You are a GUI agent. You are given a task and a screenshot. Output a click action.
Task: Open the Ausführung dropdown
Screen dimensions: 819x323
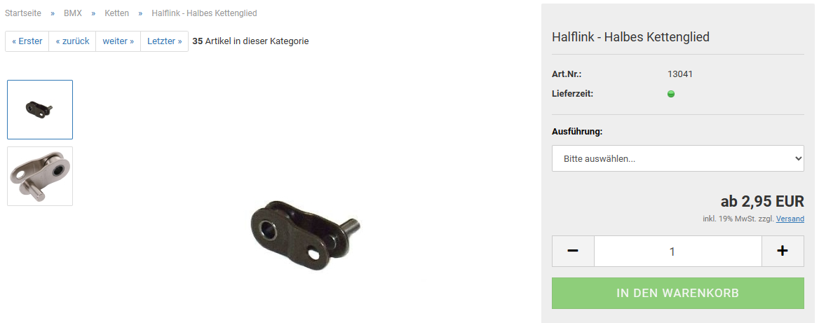point(678,158)
